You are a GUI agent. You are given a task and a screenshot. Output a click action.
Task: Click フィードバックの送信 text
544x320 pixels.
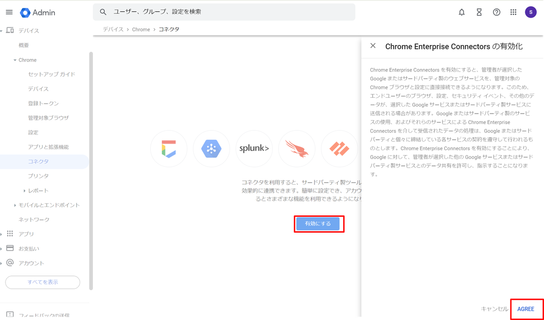pyautogui.click(x=44, y=316)
